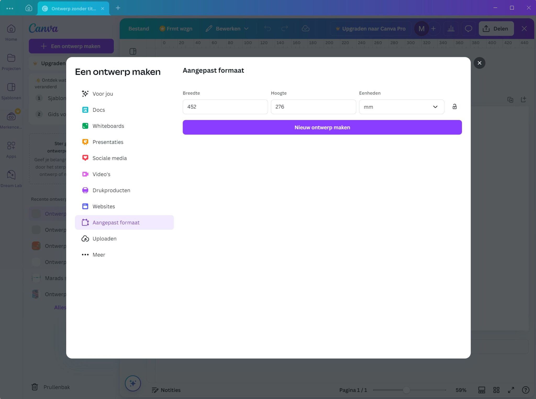Toggle fullscreen presentation mode

point(511,390)
